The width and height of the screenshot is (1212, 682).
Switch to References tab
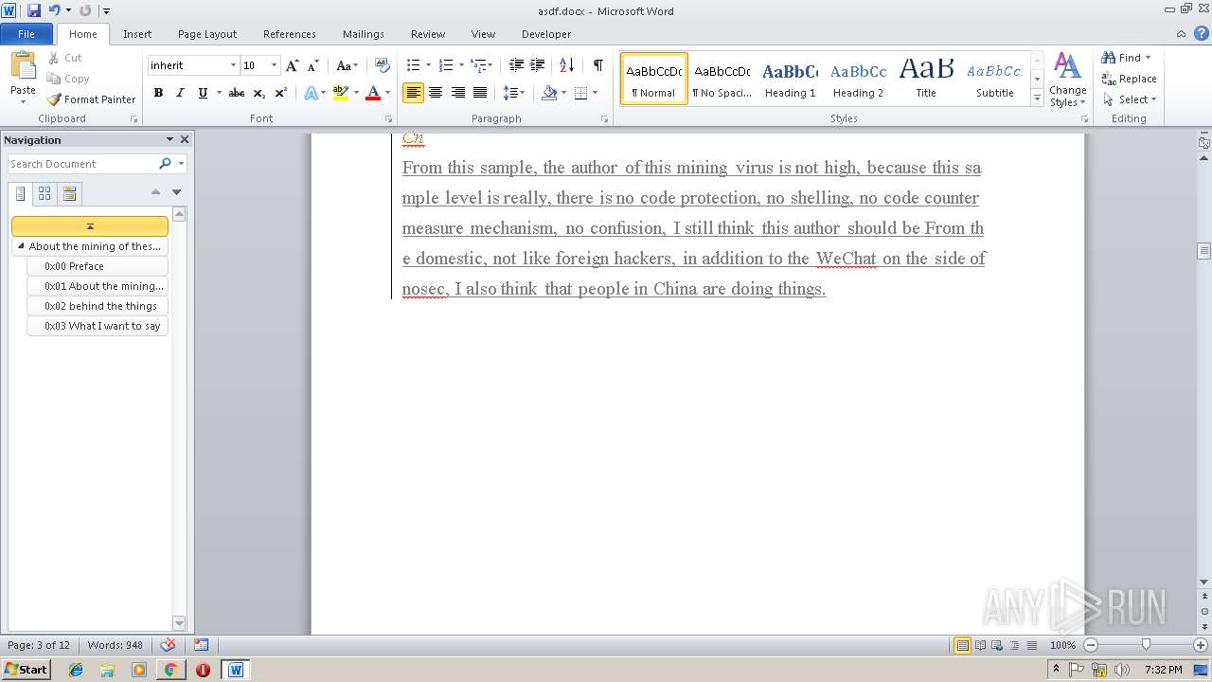[290, 34]
